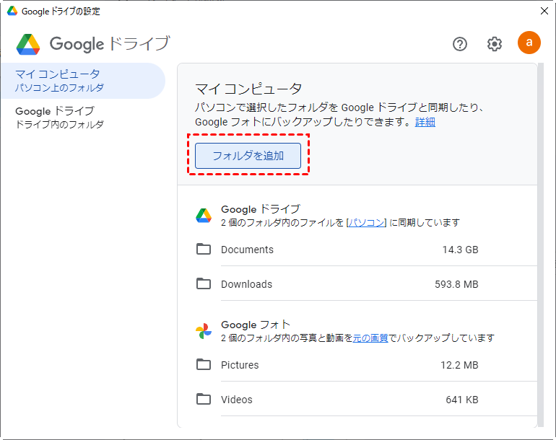Open the 詳細 link
The width and height of the screenshot is (556, 440).
click(425, 122)
